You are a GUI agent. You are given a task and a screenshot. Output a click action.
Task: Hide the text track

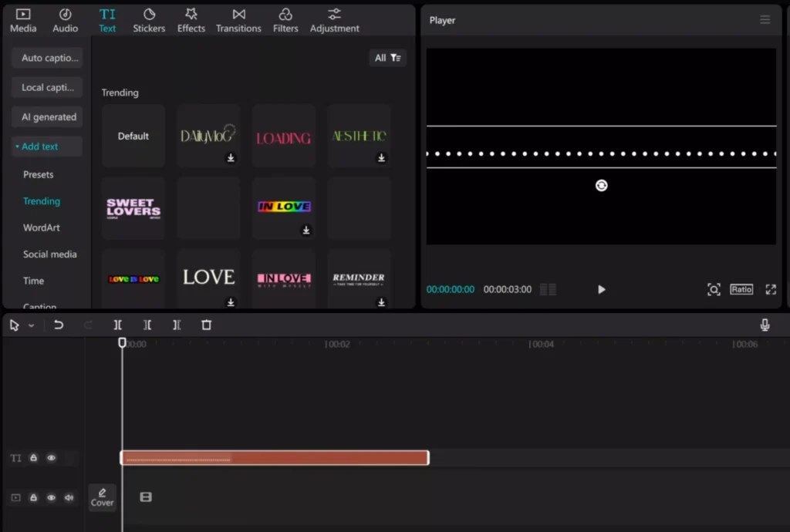pos(52,458)
